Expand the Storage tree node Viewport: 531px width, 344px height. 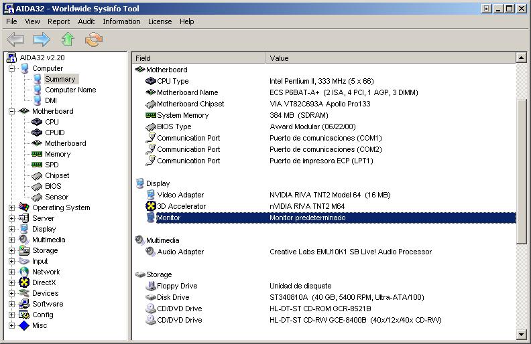point(11,250)
